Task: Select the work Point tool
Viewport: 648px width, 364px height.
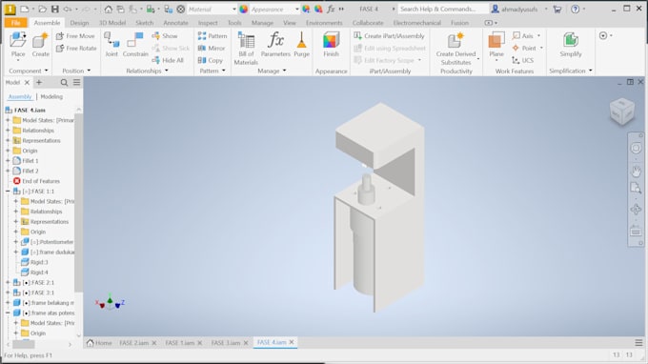Action: [x=524, y=48]
